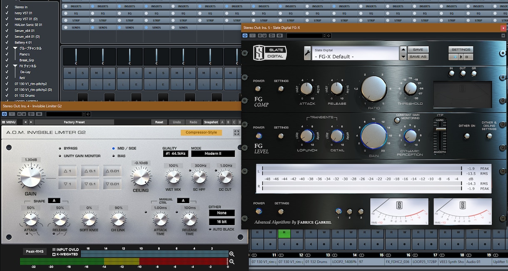508x271 pixels.
Task: Click Reset in Invisible Limiter
Action: tap(159, 122)
